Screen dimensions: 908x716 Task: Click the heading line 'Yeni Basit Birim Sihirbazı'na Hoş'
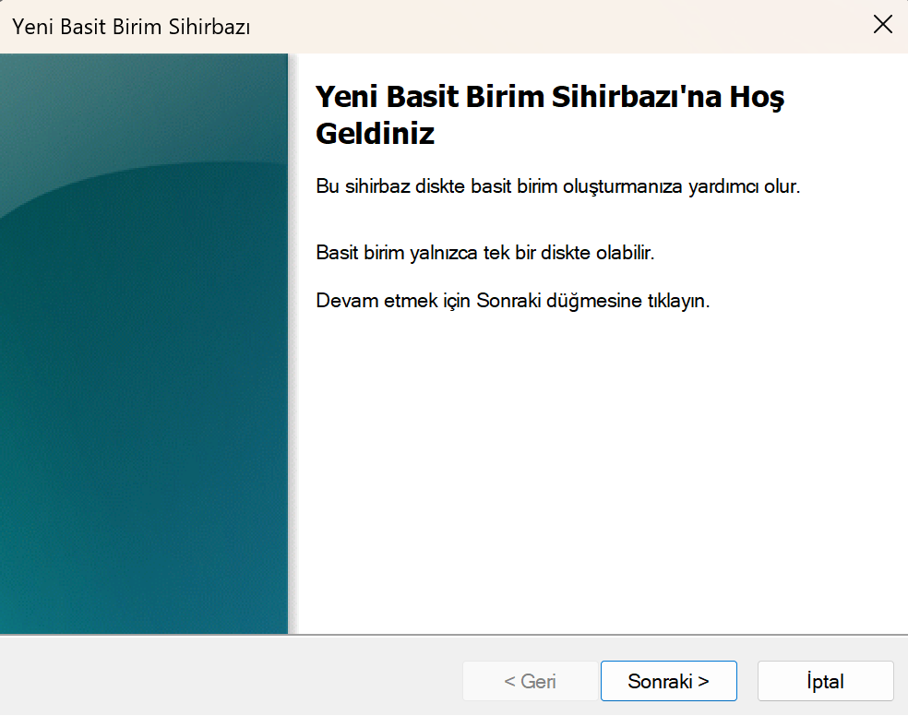pos(549,97)
